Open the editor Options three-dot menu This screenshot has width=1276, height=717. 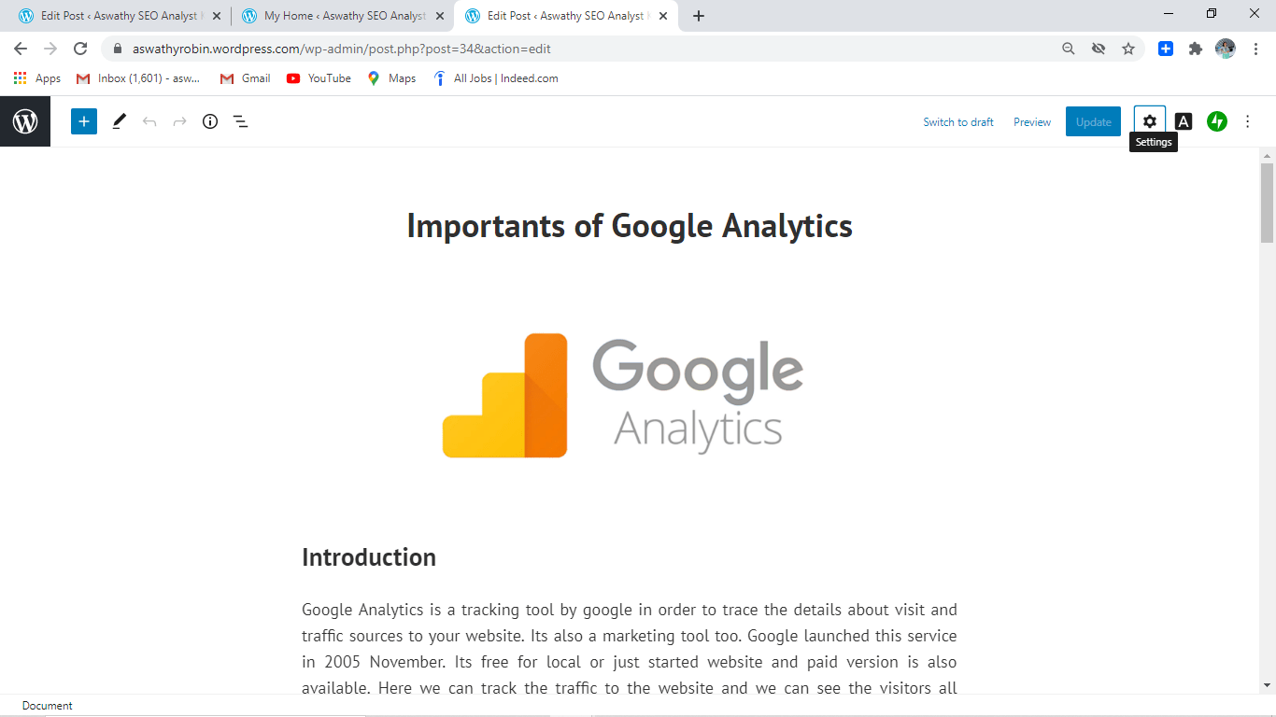(x=1248, y=121)
